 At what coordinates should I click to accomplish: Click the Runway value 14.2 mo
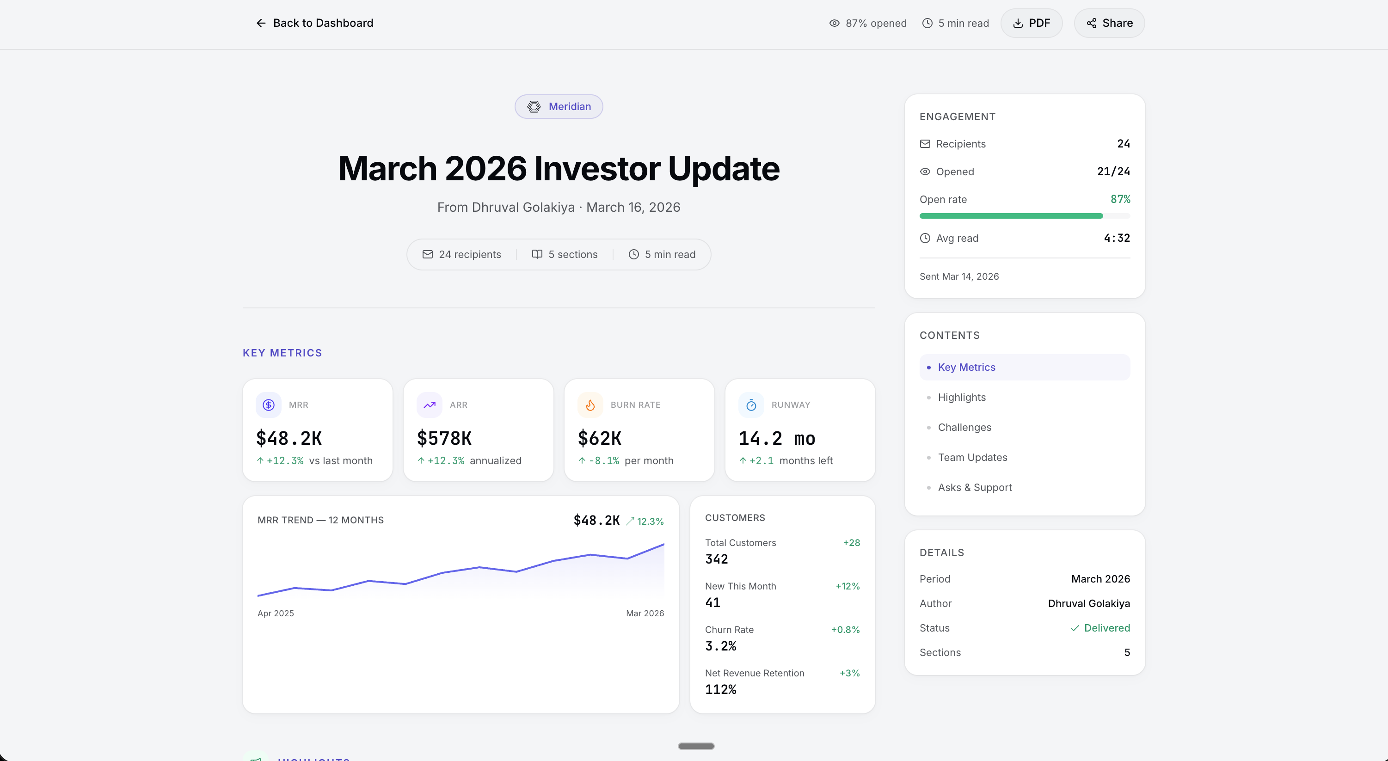[x=777, y=438]
